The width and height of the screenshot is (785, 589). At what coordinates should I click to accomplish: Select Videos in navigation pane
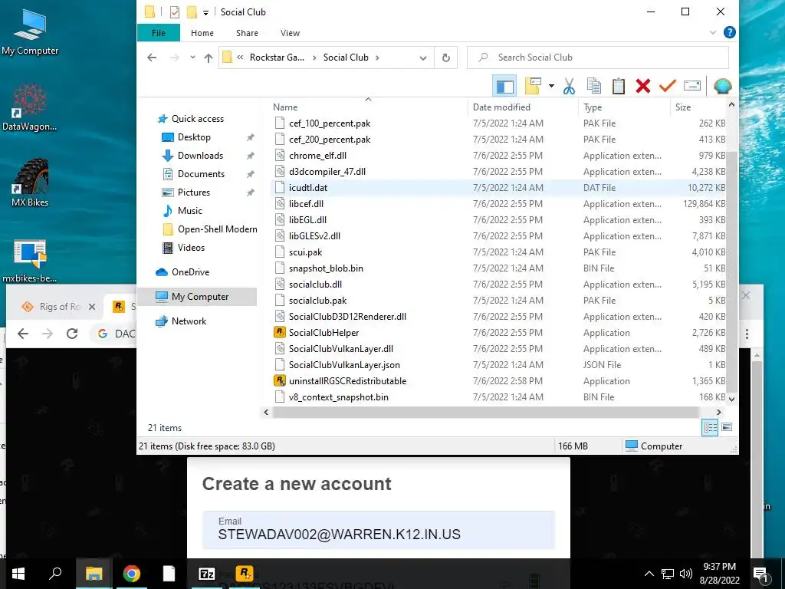pyautogui.click(x=191, y=248)
